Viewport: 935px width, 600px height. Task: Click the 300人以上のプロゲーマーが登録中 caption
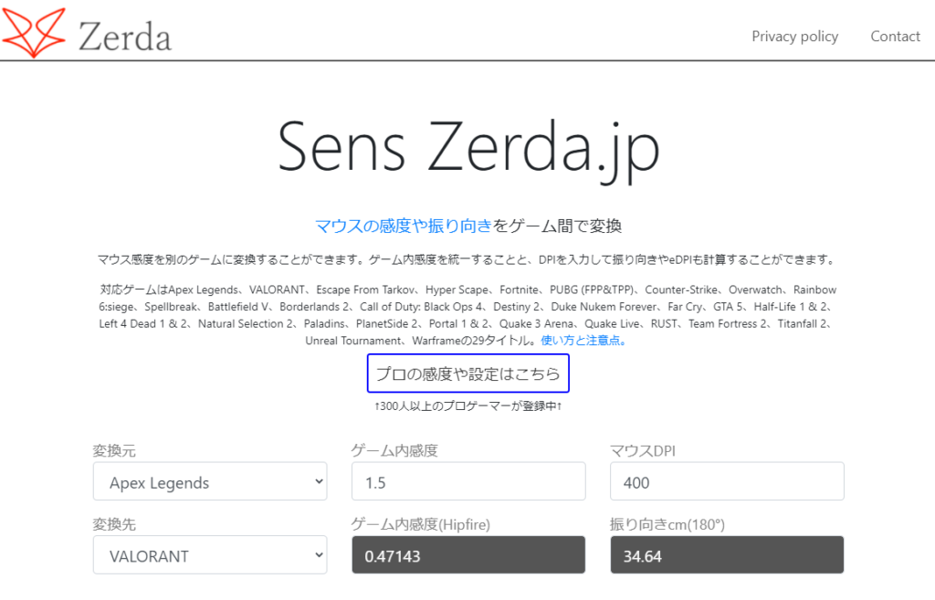(x=467, y=405)
